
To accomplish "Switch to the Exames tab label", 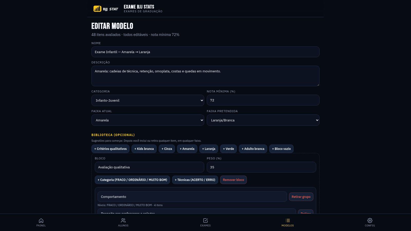I will [206, 226].
